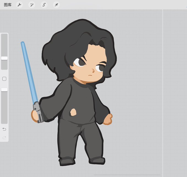The width and height of the screenshot is (187, 177).
Task: Click the brush opacity slider handle
Action: pos(4,89)
